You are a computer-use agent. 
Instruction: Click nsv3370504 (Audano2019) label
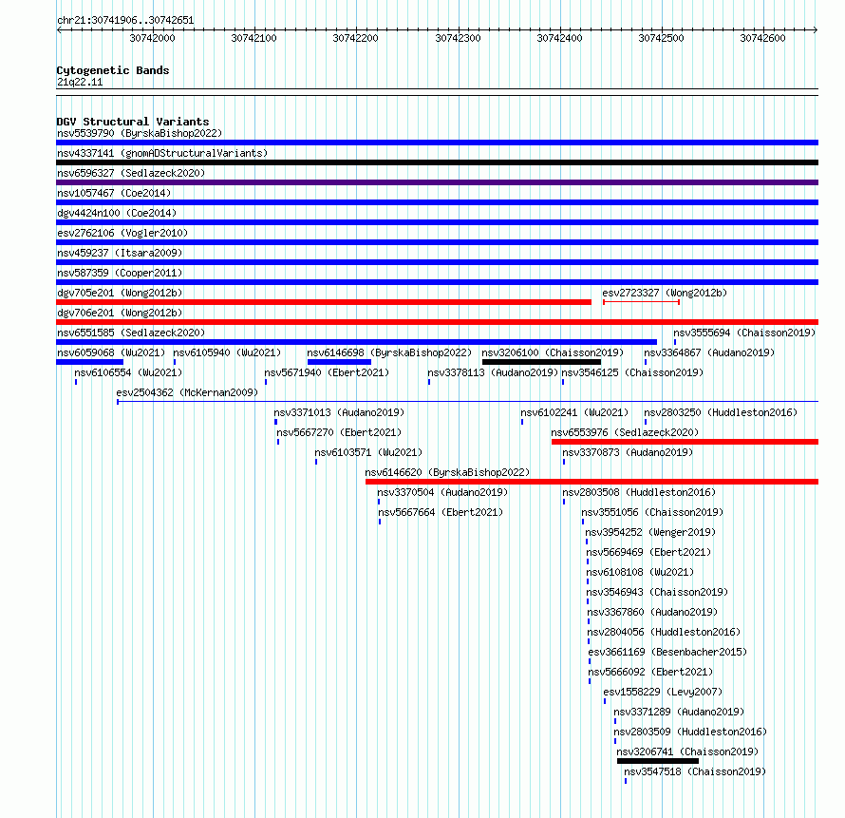pyautogui.click(x=442, y=492)
